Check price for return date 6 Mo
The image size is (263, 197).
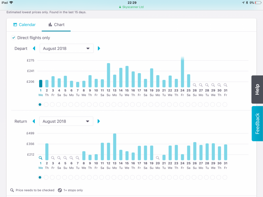point(72,158)
